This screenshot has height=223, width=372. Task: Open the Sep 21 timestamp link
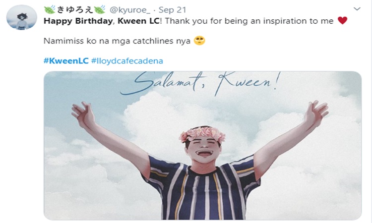(x=172, y=10)
